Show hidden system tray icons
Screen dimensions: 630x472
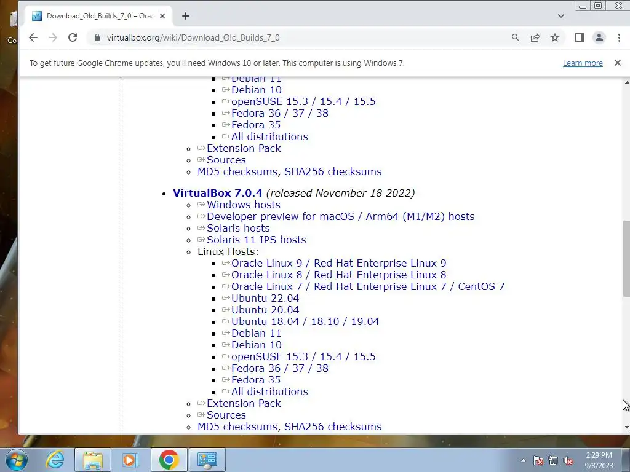tap(523, 460)
